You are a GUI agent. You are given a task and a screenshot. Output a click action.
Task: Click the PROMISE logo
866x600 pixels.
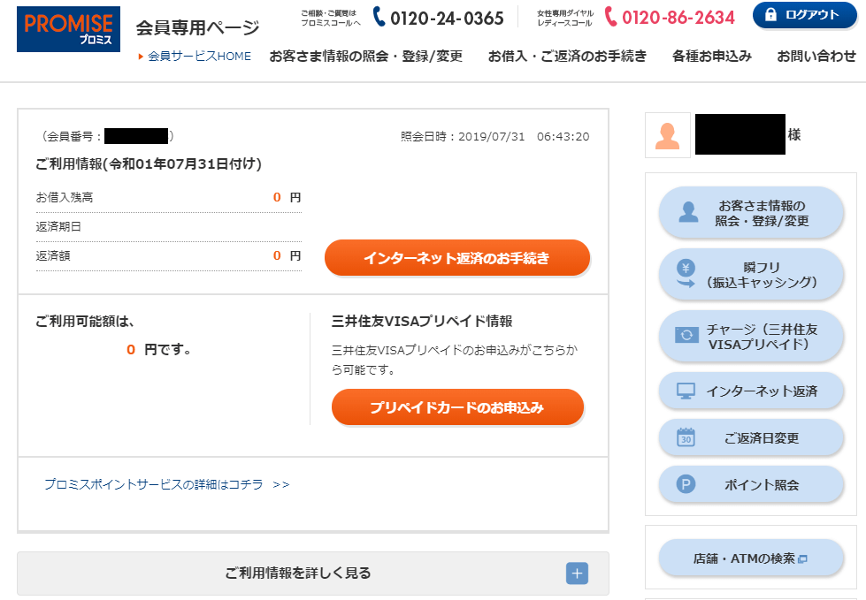coord(68,29)
